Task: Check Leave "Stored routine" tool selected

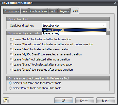Action: click(11, 44)
